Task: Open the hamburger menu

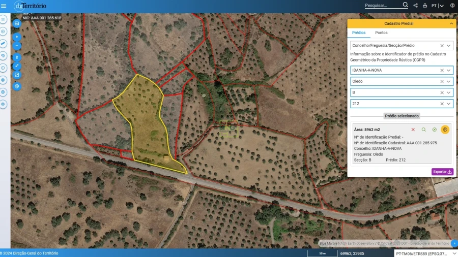Action: [4, 6]
